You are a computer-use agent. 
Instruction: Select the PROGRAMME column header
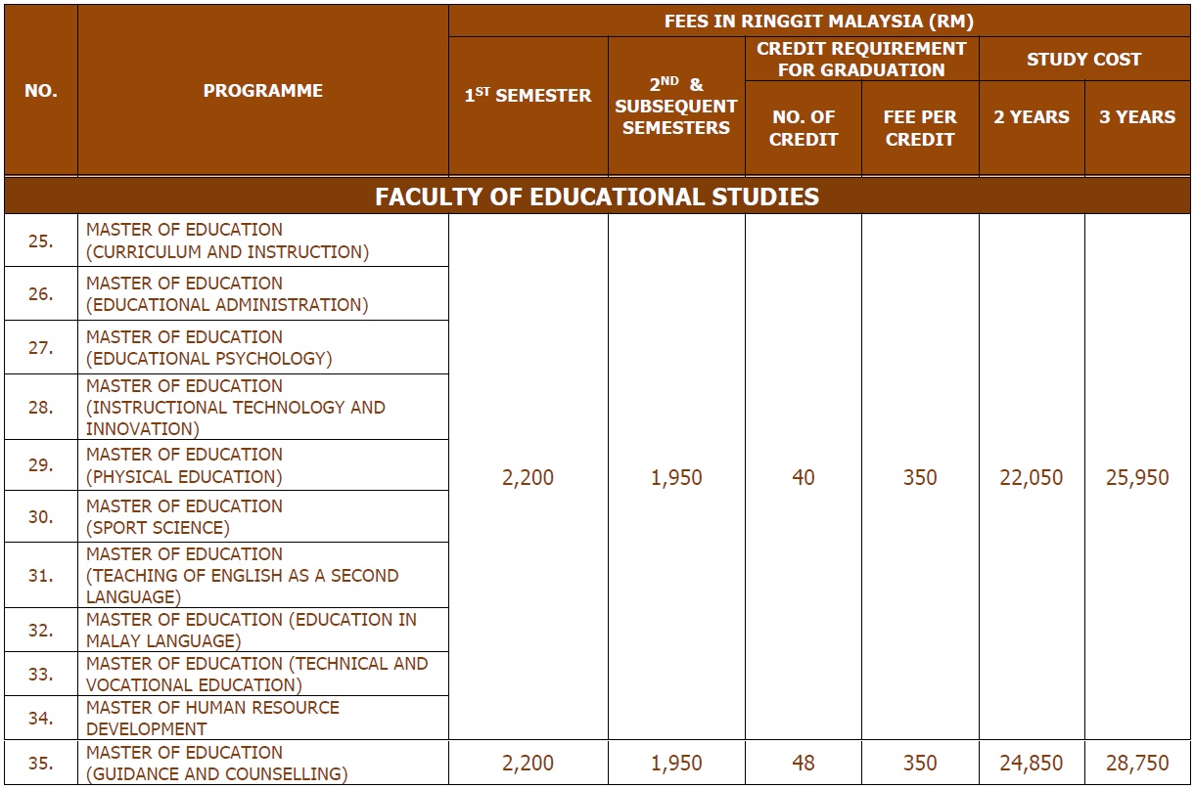pos(262,91)
